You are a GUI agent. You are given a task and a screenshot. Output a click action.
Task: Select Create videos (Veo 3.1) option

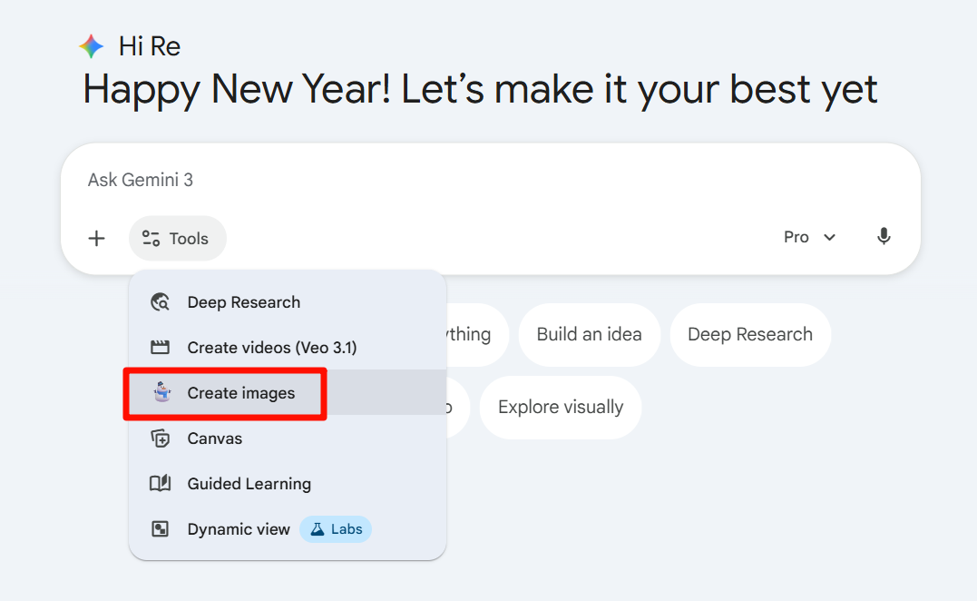pyautogui.click(x=271, y=348)
